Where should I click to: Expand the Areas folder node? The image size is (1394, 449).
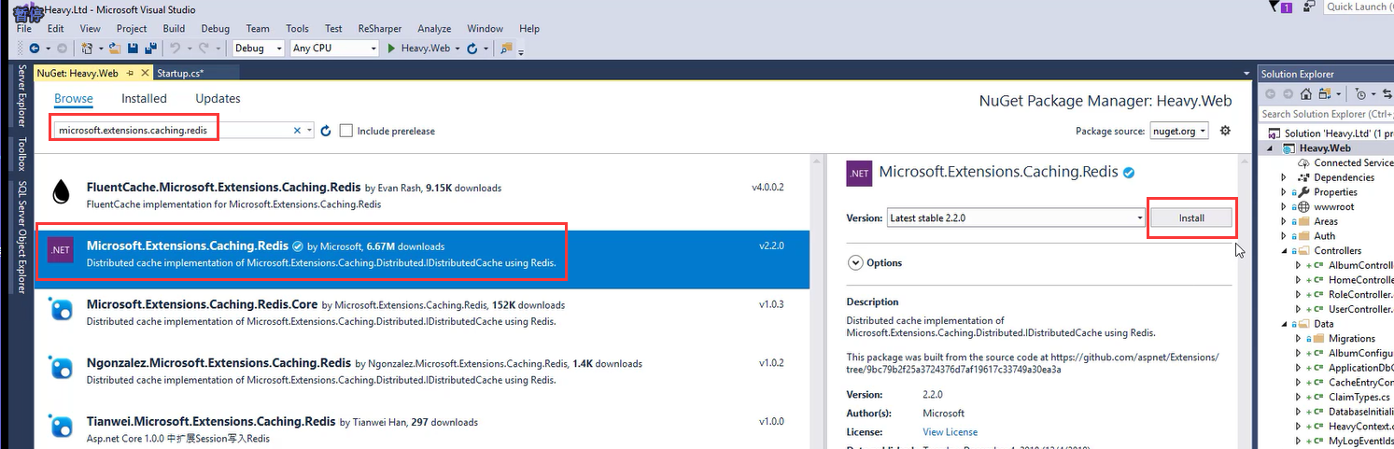click(x=1284, y=221)
